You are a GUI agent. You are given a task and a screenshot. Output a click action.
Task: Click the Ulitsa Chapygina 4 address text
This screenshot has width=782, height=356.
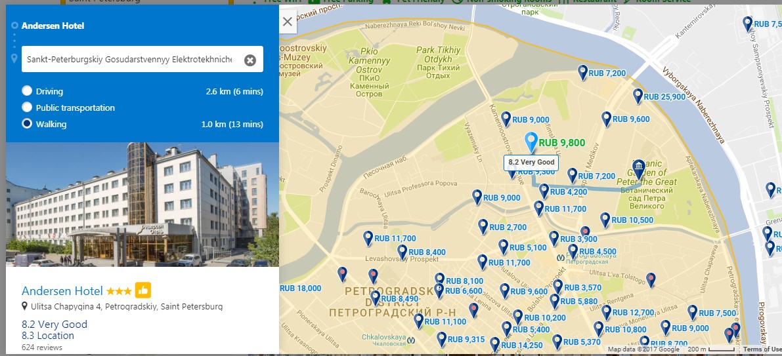tap(127, 306)
